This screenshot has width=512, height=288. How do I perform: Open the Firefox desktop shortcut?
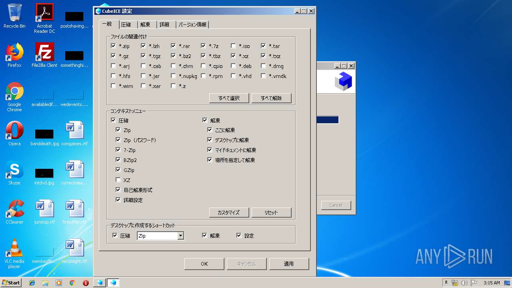tap(14, 55)
